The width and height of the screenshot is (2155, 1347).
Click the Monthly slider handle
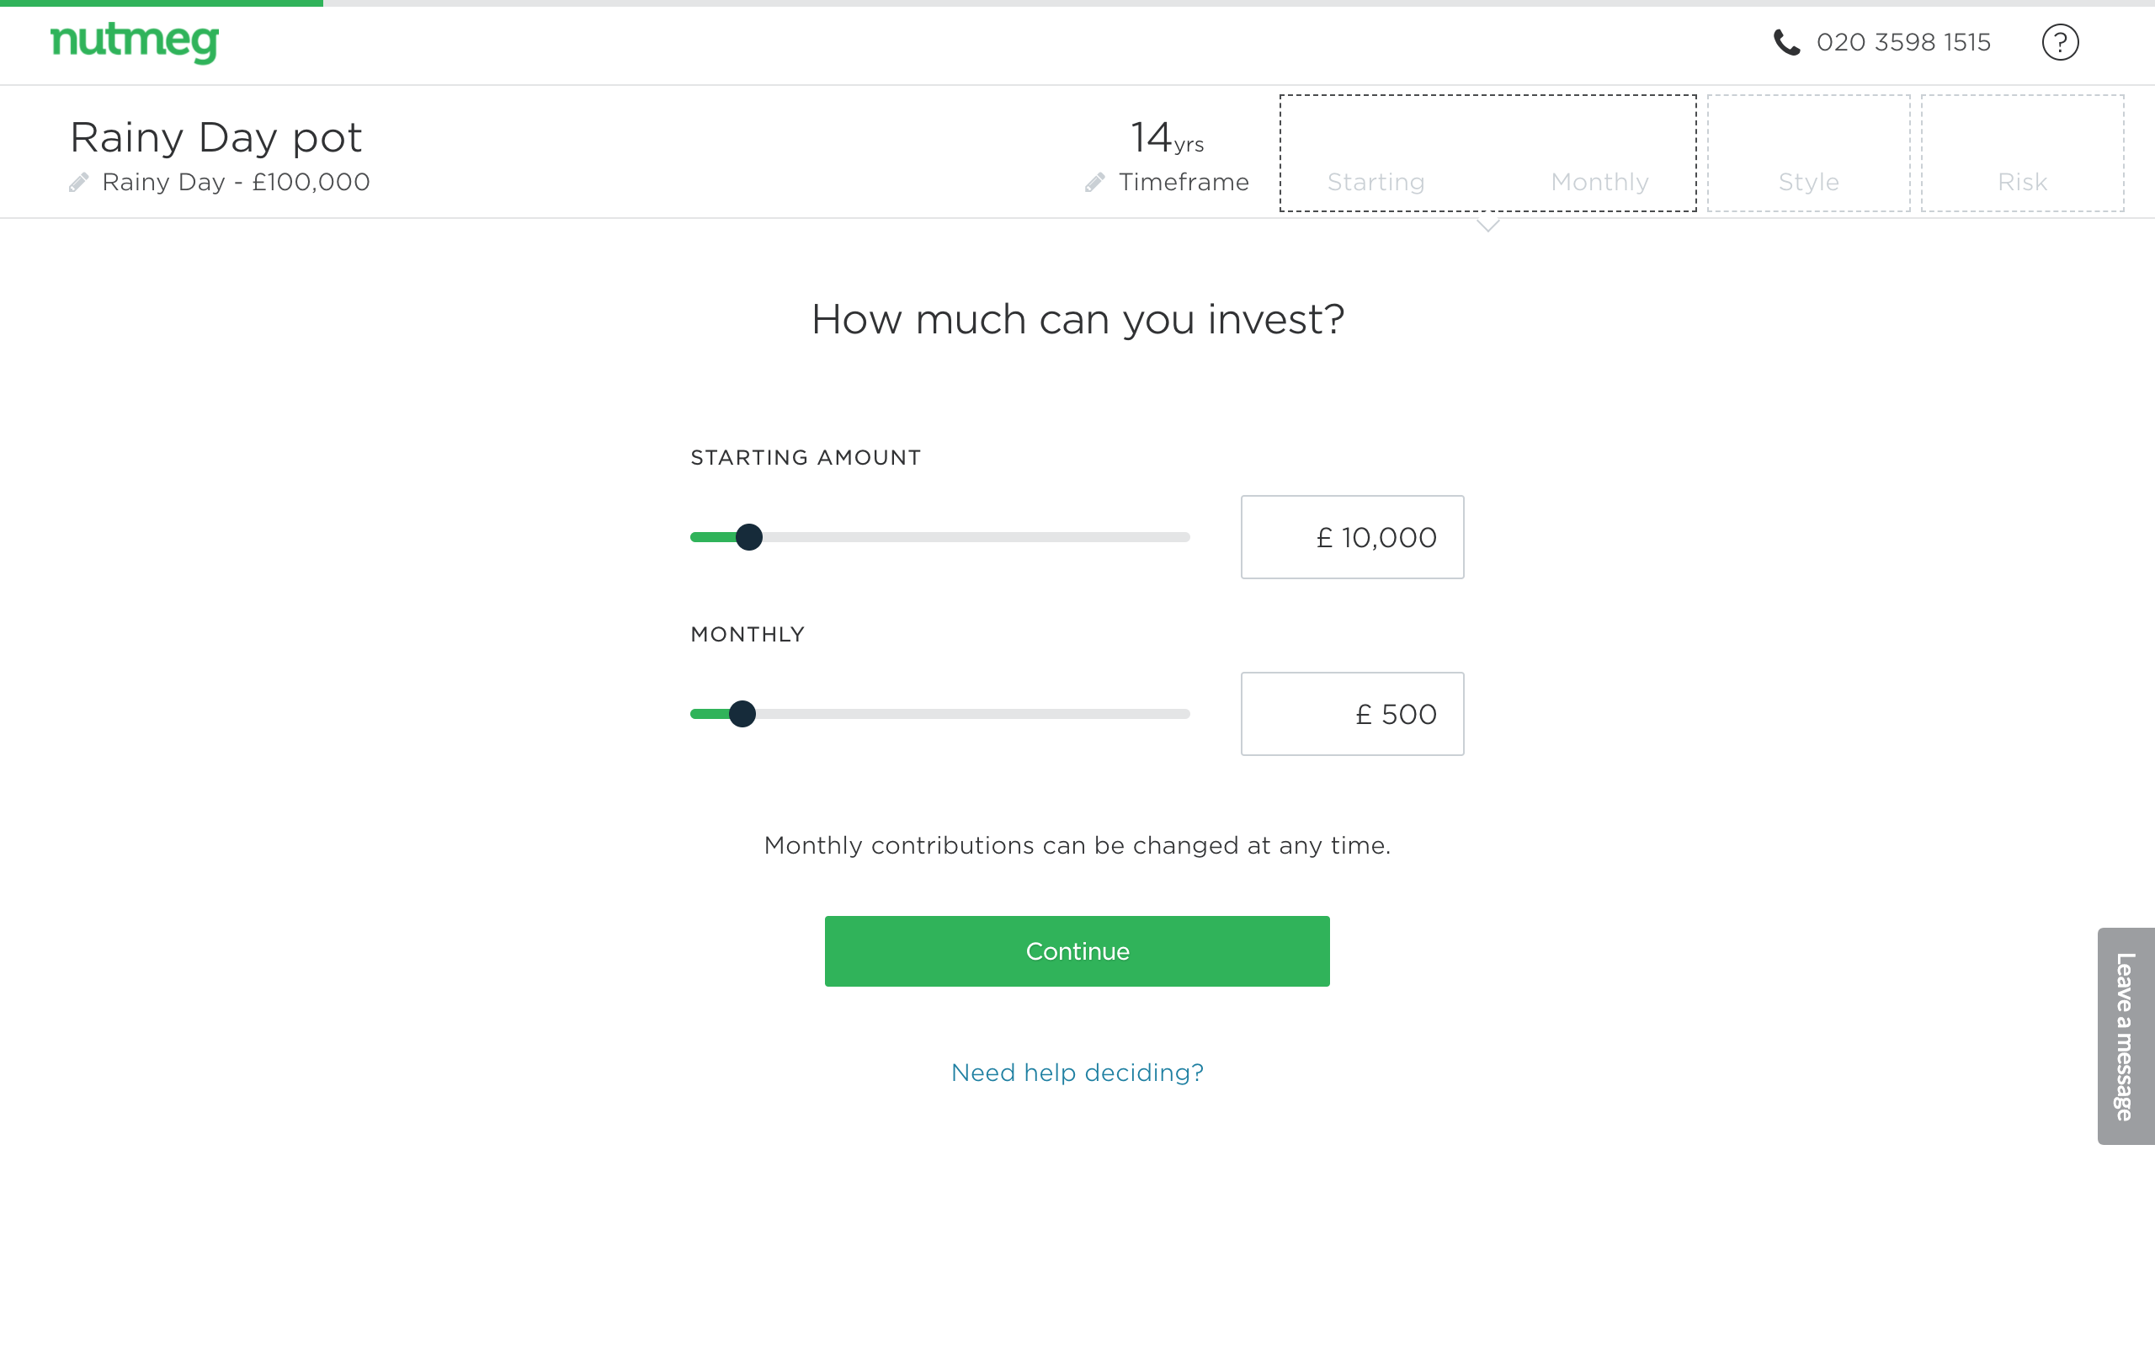click(x=742, y=714)
